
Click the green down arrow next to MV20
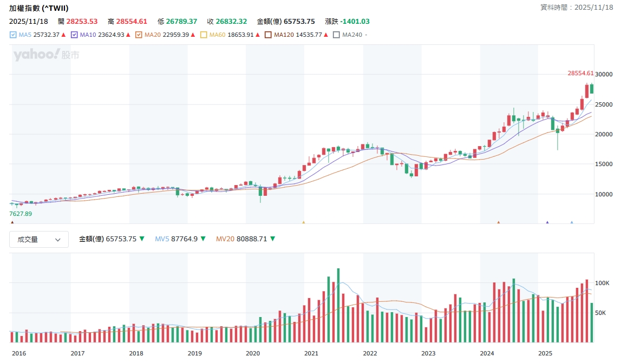(x=272, y=239)
